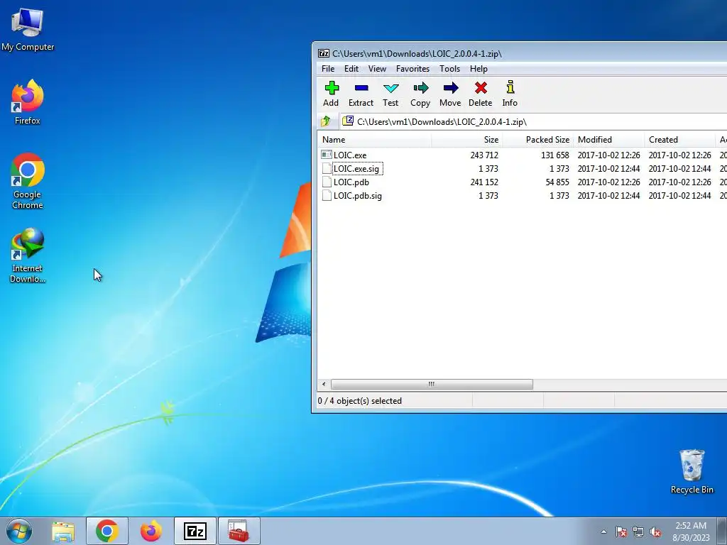Select the Internet Download Manager desktop shortcut
The image size is (727, 545).
pos(28,255)
